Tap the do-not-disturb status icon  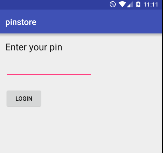[x=113, y=5]
